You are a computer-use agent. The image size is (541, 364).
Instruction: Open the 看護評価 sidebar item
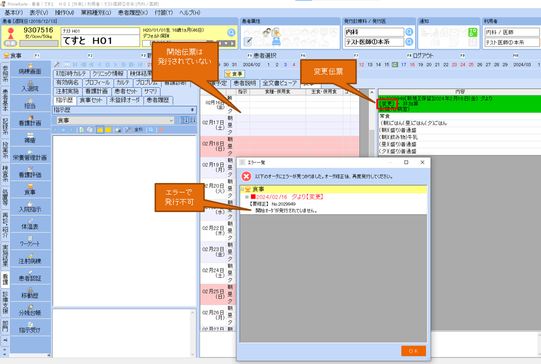coord(30,172)
